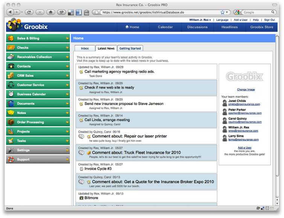Click lock icon on Settings row
Image resolution: width=284 pixels, height=218 pixels.
tap(67, 150)
